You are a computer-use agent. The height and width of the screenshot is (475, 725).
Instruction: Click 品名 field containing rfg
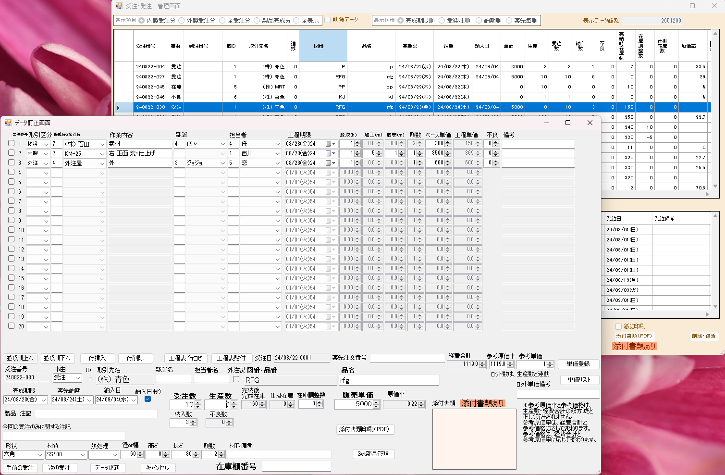click(x=389, y=380)
